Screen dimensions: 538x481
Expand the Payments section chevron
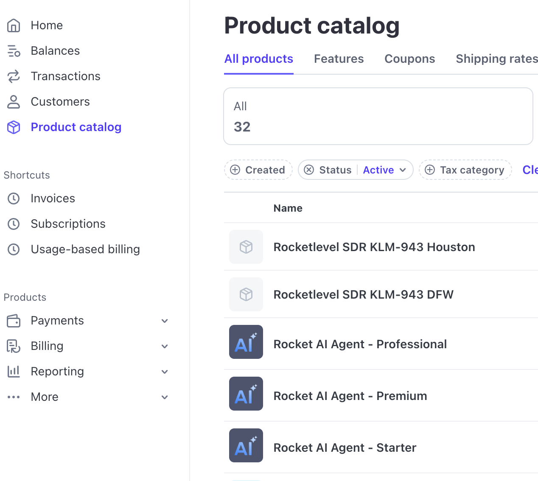165,321
